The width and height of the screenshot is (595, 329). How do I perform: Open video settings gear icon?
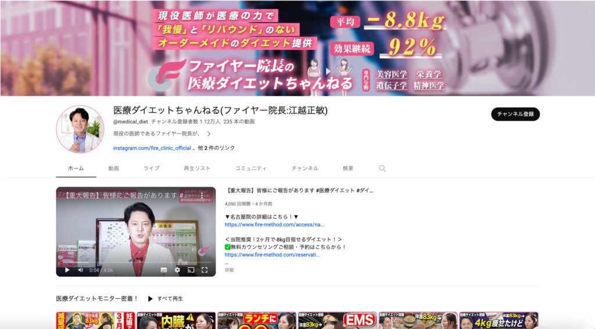click(x=177, y=270)
